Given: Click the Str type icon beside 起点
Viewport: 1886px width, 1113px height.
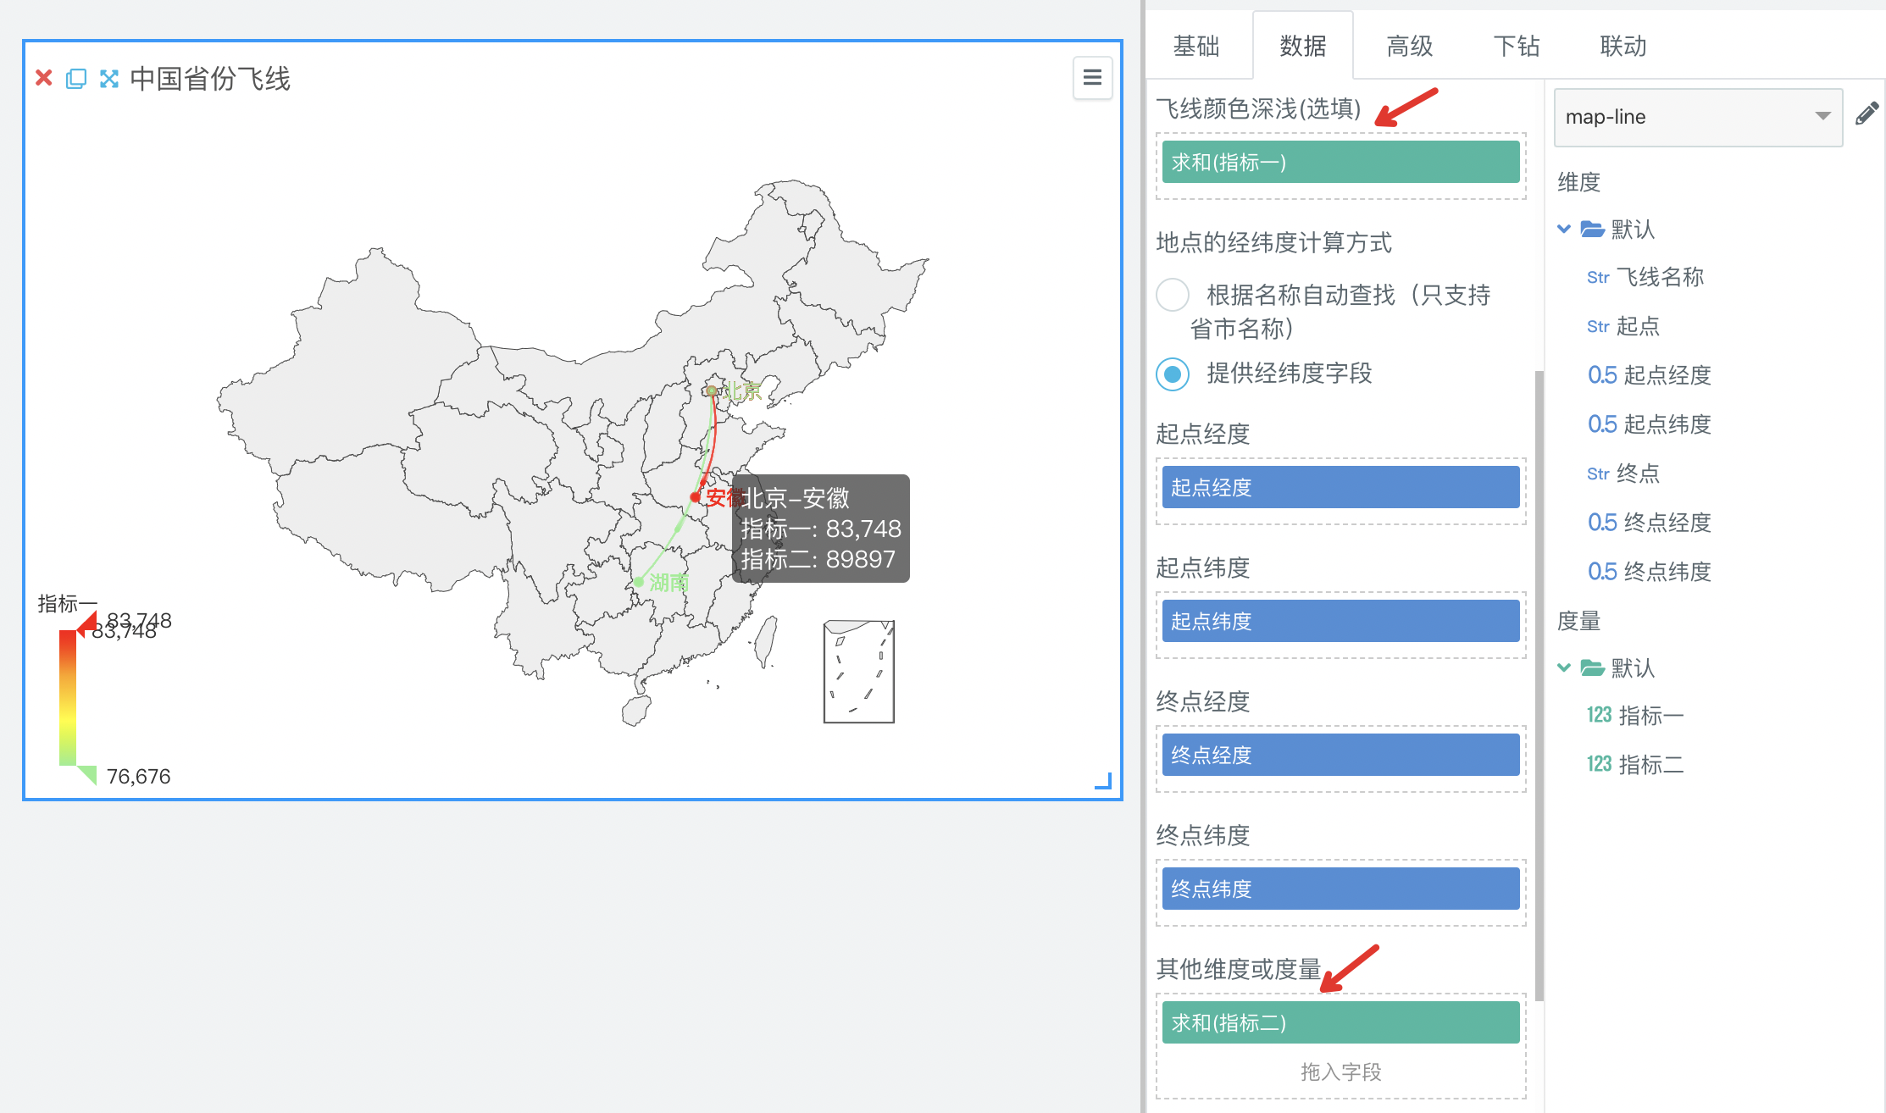Looking at the screenshot, I should pyautogui.click(x=1598, y=327).
